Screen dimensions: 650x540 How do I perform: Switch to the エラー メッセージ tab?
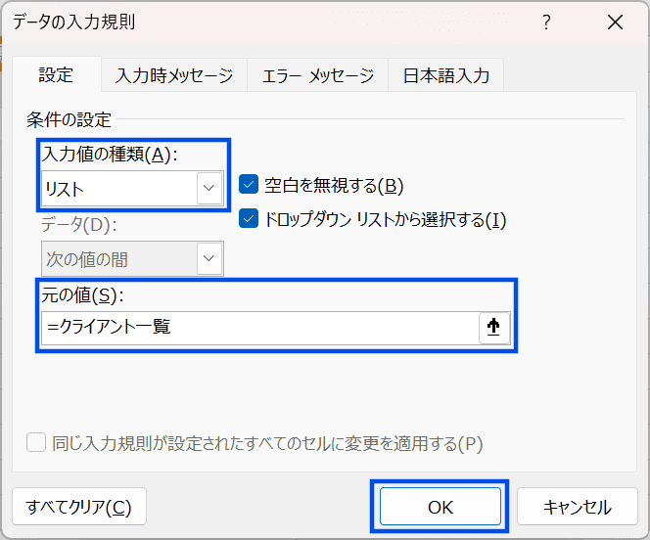317,75
